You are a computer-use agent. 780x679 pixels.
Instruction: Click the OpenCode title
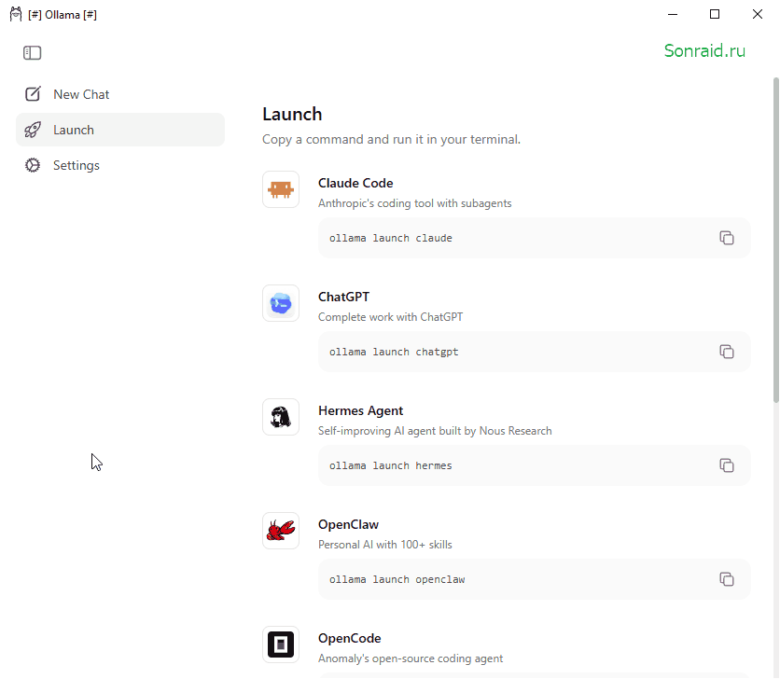[x=350, y=638]
